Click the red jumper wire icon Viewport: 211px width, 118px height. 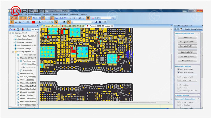click(x=93, y=18)
